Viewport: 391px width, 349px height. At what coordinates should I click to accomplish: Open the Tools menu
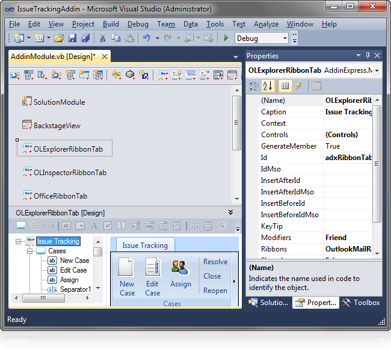[215, 24]
